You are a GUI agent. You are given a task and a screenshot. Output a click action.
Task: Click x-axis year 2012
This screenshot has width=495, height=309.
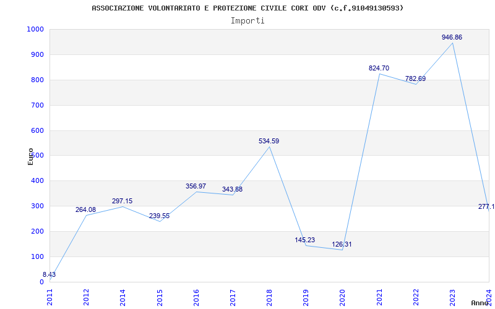(x=87, y=297)
